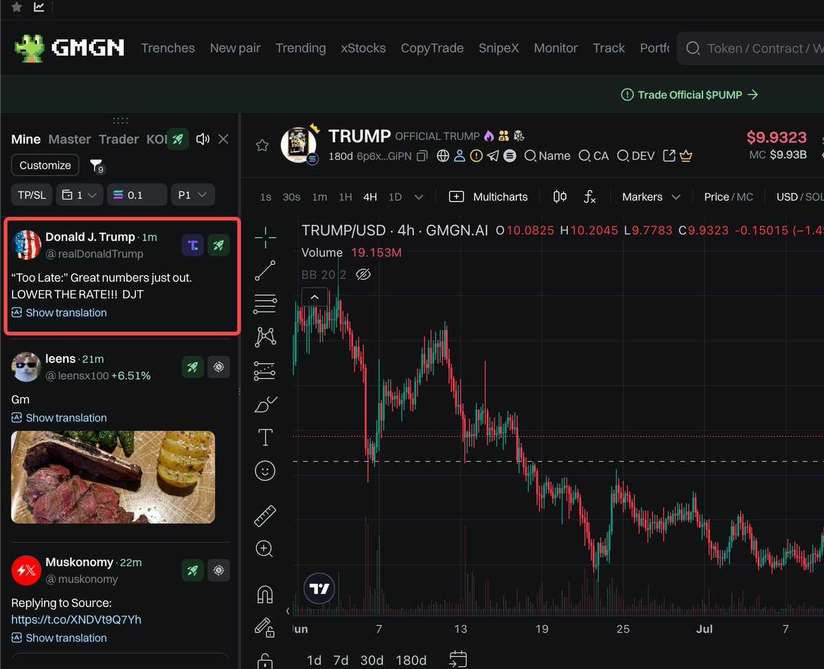
Task: Click Trade Official $PUMP banner link
Action: [689, 95]
